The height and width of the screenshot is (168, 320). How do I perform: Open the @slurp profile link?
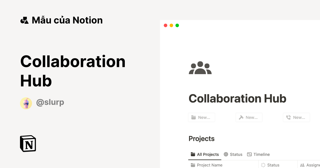point(50,102)
